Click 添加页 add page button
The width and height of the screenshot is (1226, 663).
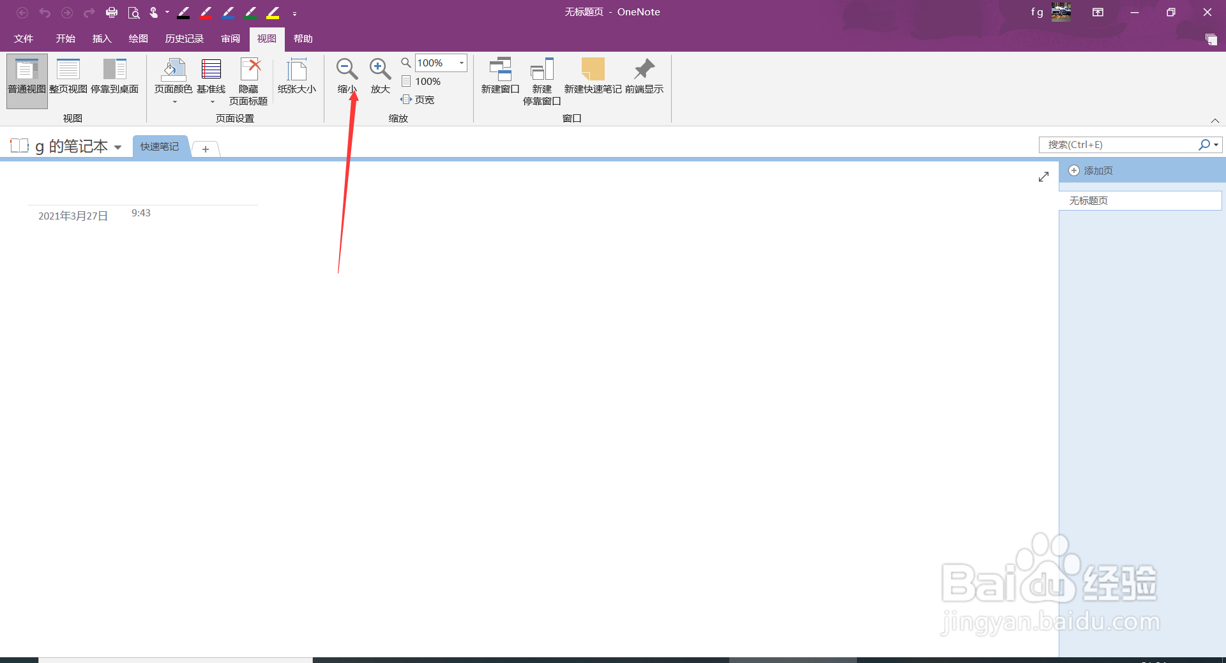point(1091,171)
